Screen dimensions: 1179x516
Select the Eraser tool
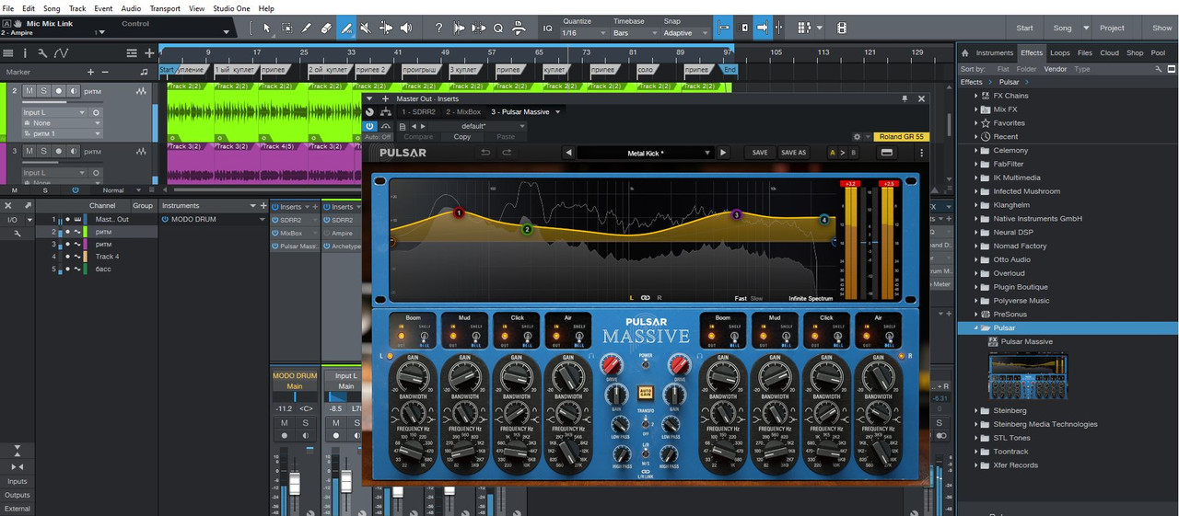click(x=326, y=29)
